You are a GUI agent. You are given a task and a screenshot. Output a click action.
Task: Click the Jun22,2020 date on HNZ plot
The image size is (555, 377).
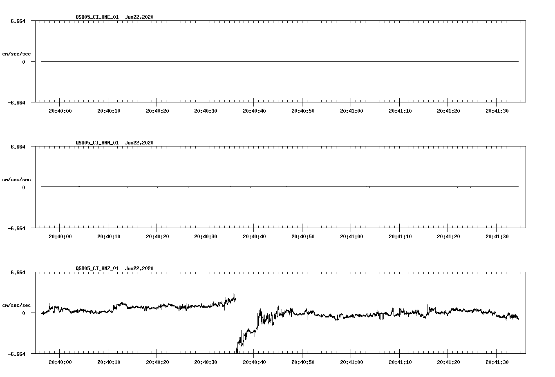coord(139,268)
